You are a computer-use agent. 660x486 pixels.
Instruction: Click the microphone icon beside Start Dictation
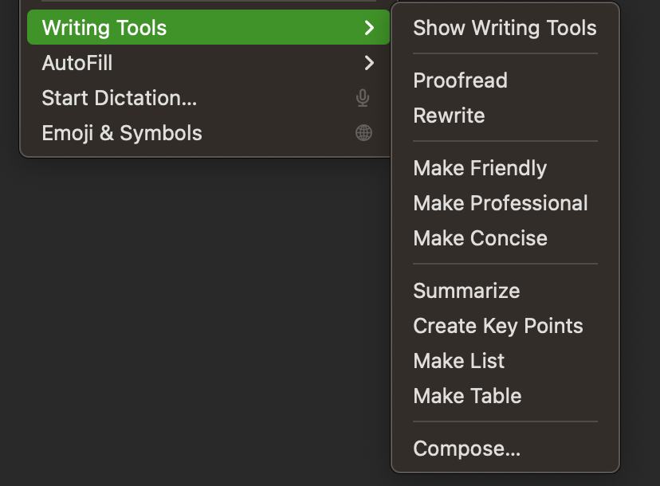[363, 97]
